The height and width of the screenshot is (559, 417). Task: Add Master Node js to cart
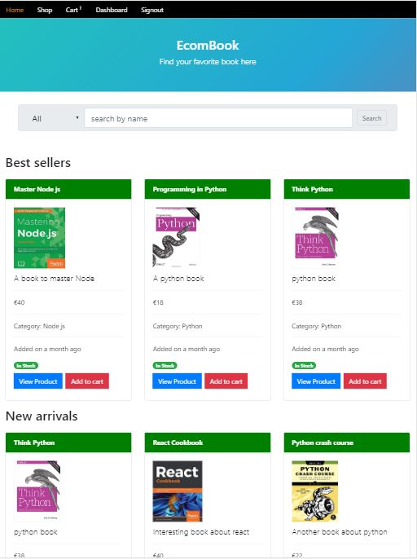pos(87,381)
